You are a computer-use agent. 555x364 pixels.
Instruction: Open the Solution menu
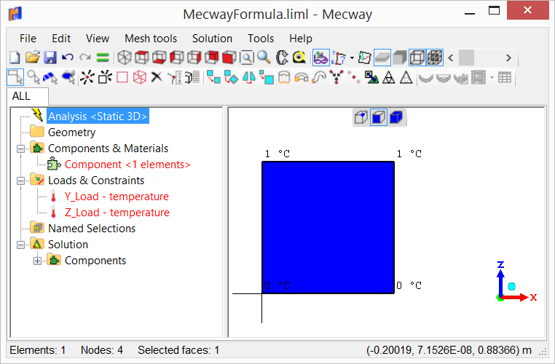coord(212,38)
